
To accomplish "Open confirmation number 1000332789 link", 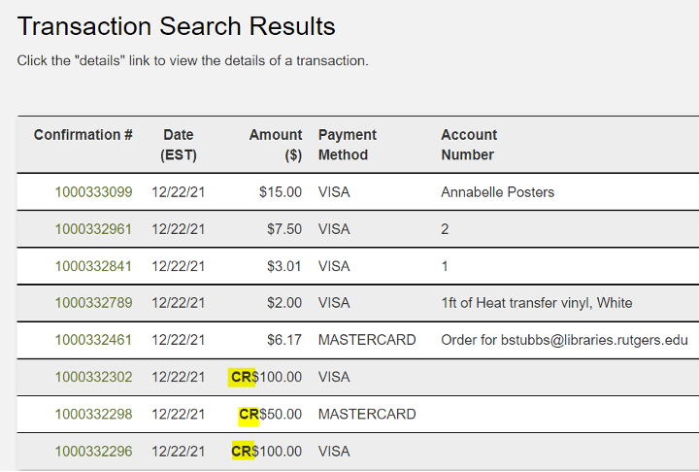I will [x=93, y=303].
